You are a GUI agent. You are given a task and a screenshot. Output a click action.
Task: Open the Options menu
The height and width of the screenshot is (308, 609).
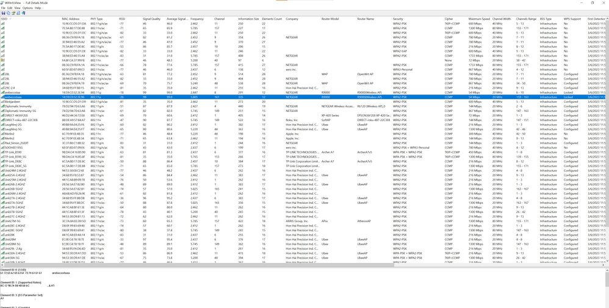coord(27,8)
